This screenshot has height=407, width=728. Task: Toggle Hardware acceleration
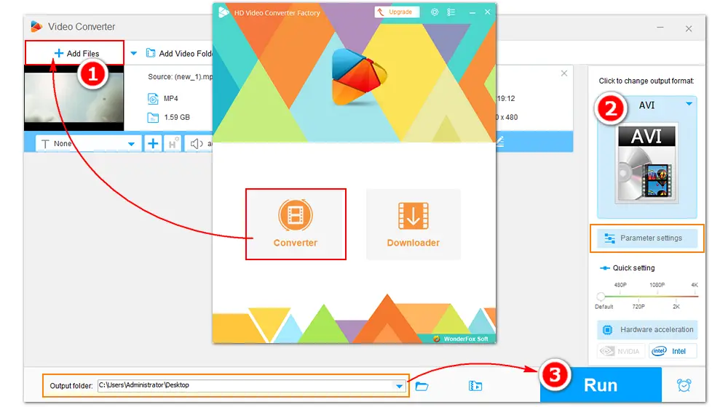click(647, 329)
